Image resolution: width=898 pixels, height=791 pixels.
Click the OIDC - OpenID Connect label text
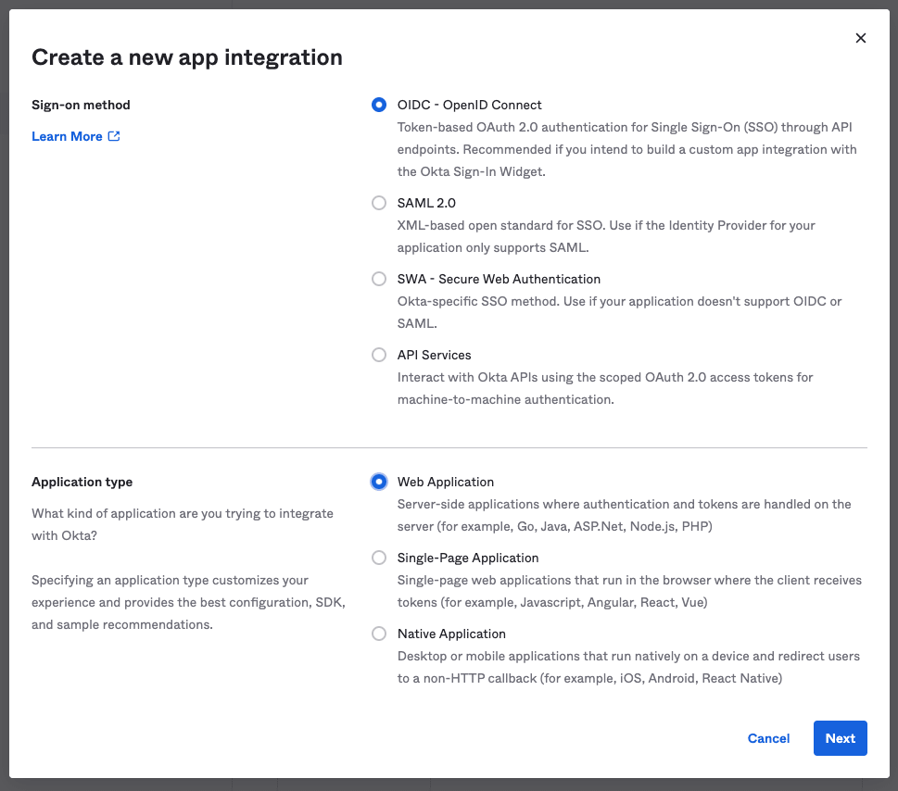pyautogui.click(x=468, y=105)
